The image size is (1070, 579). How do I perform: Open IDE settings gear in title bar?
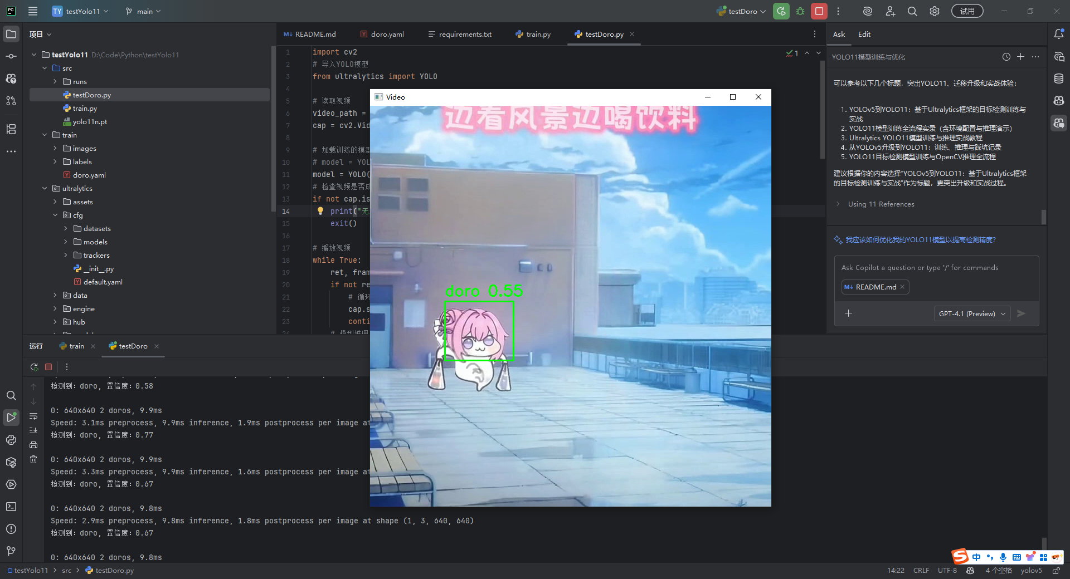pos(935,11)
